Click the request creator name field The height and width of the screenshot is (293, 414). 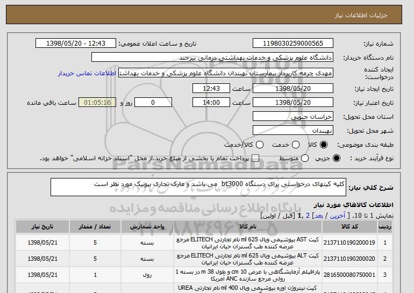click(226, 73)
